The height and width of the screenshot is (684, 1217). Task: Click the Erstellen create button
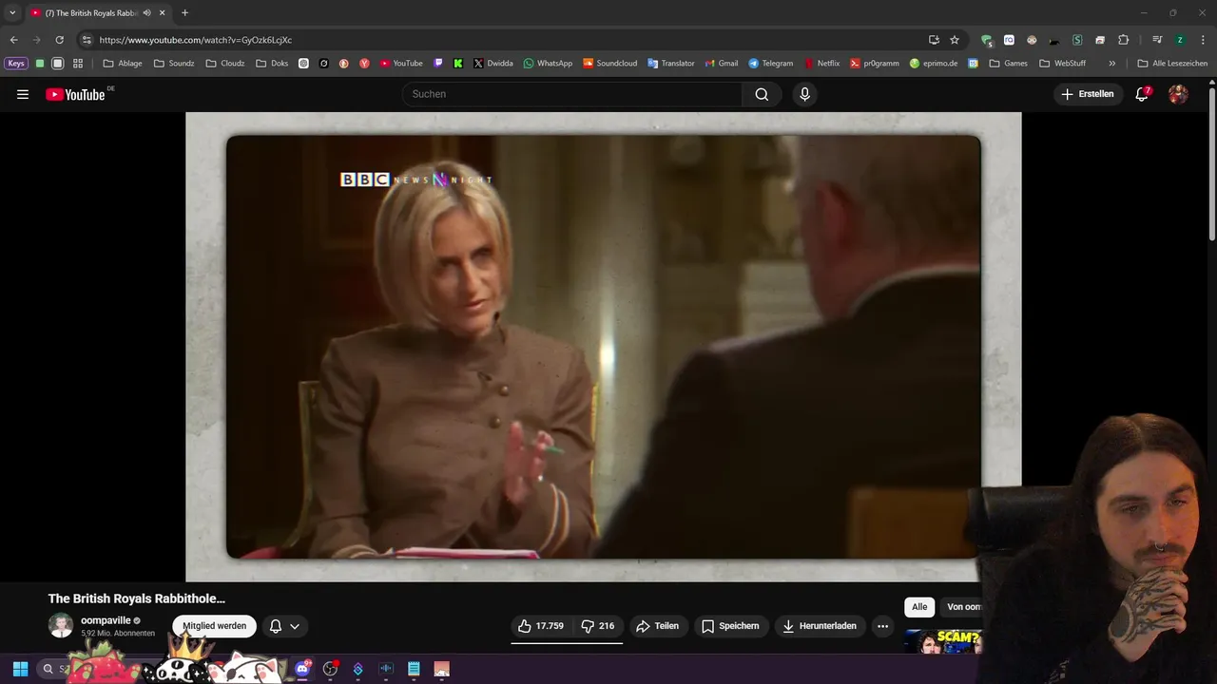1088,94
